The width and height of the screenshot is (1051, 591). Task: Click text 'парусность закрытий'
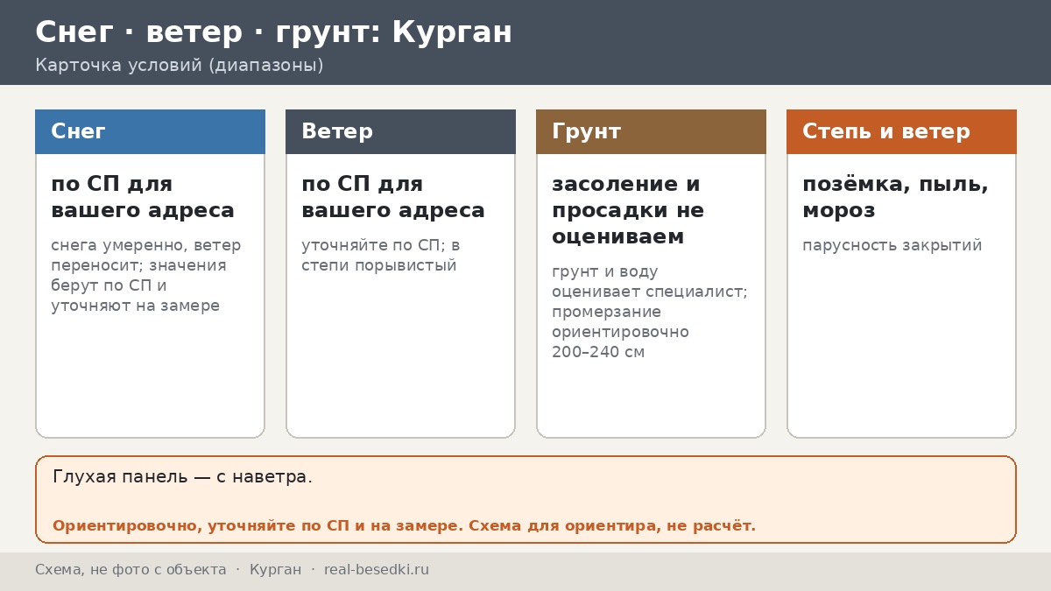coord(892,246)
